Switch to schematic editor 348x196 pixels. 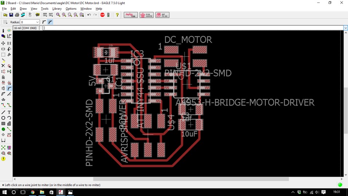point(30,15)
